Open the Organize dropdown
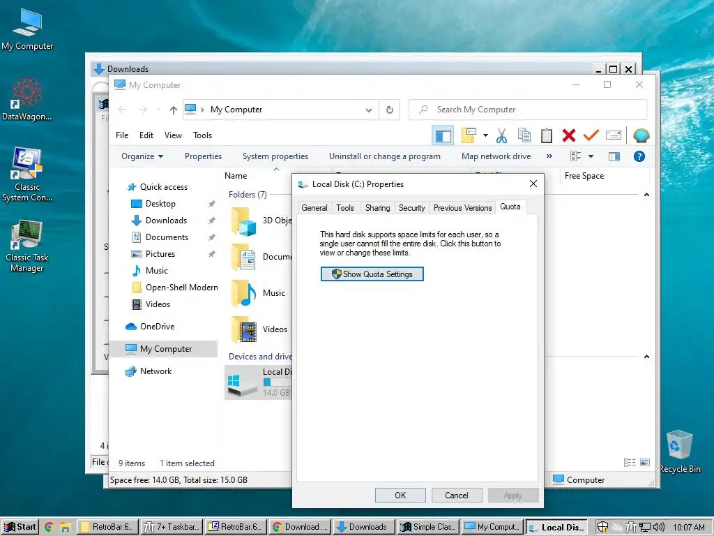 142,156
